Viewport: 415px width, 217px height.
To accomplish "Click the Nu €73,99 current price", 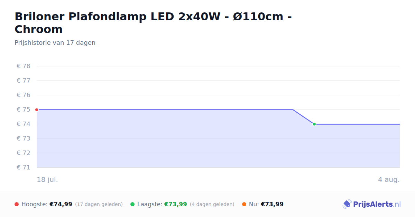I will point(272,204).
